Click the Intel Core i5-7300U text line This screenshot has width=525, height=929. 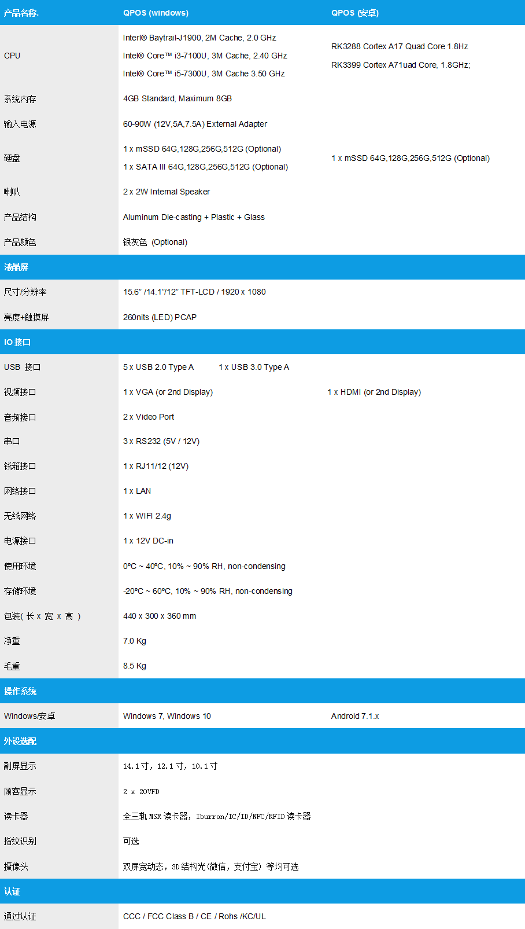[x=204, y=74]
